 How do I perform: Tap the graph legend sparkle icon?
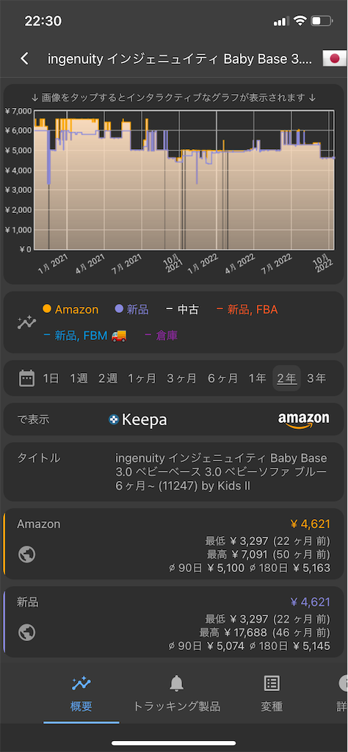(27, 322)
